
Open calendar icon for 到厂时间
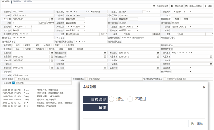click(105, 68)
